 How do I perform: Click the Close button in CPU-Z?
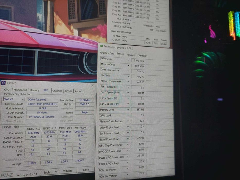click(x=86, y=170)
